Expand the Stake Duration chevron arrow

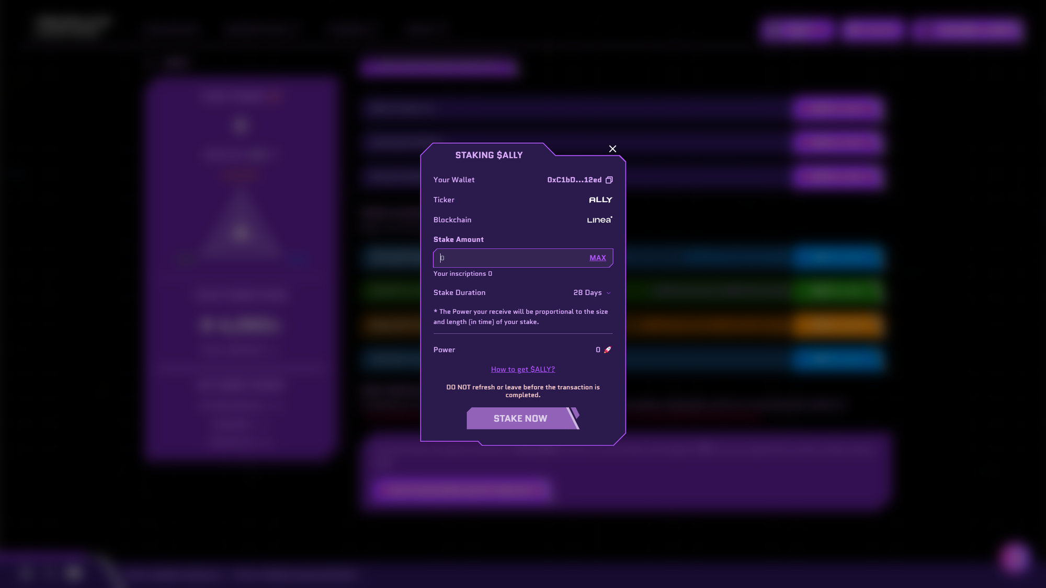tap(608, 293)
